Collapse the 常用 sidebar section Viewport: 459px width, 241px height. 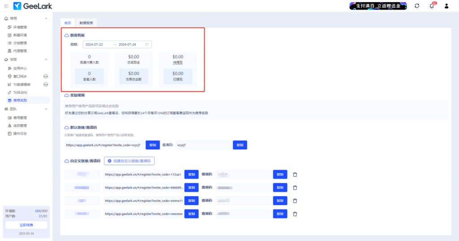(46, 18)
